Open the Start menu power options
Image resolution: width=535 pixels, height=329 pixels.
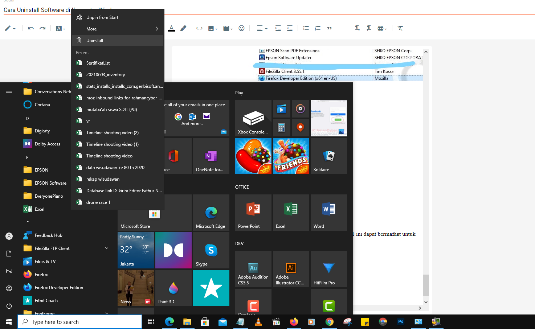[9, 306]
